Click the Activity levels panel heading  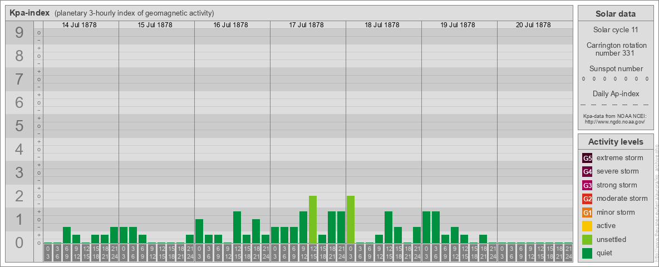pos(616,142)
